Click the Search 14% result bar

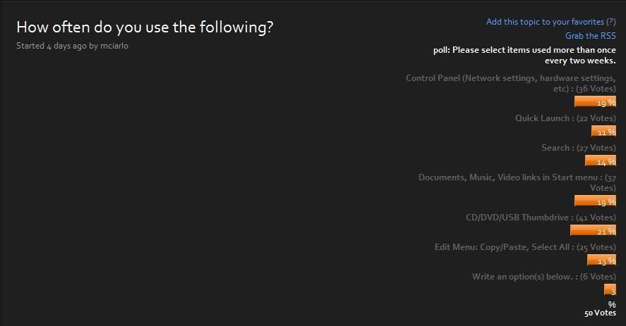[x=601, y=161]
